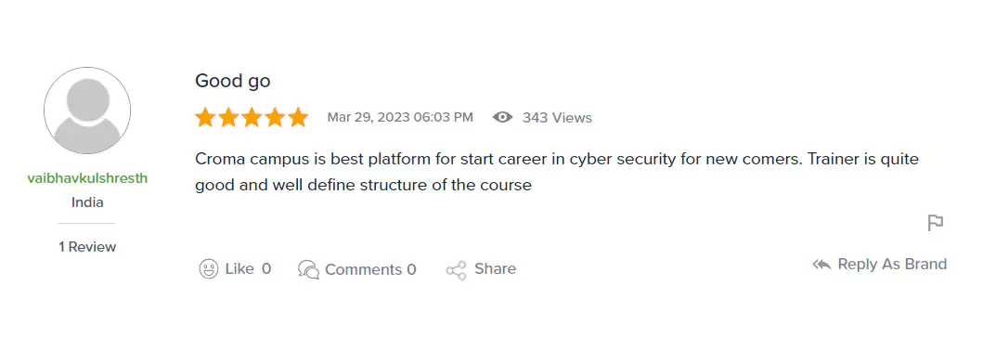Click the eye views icon

(x=502, y=117)
